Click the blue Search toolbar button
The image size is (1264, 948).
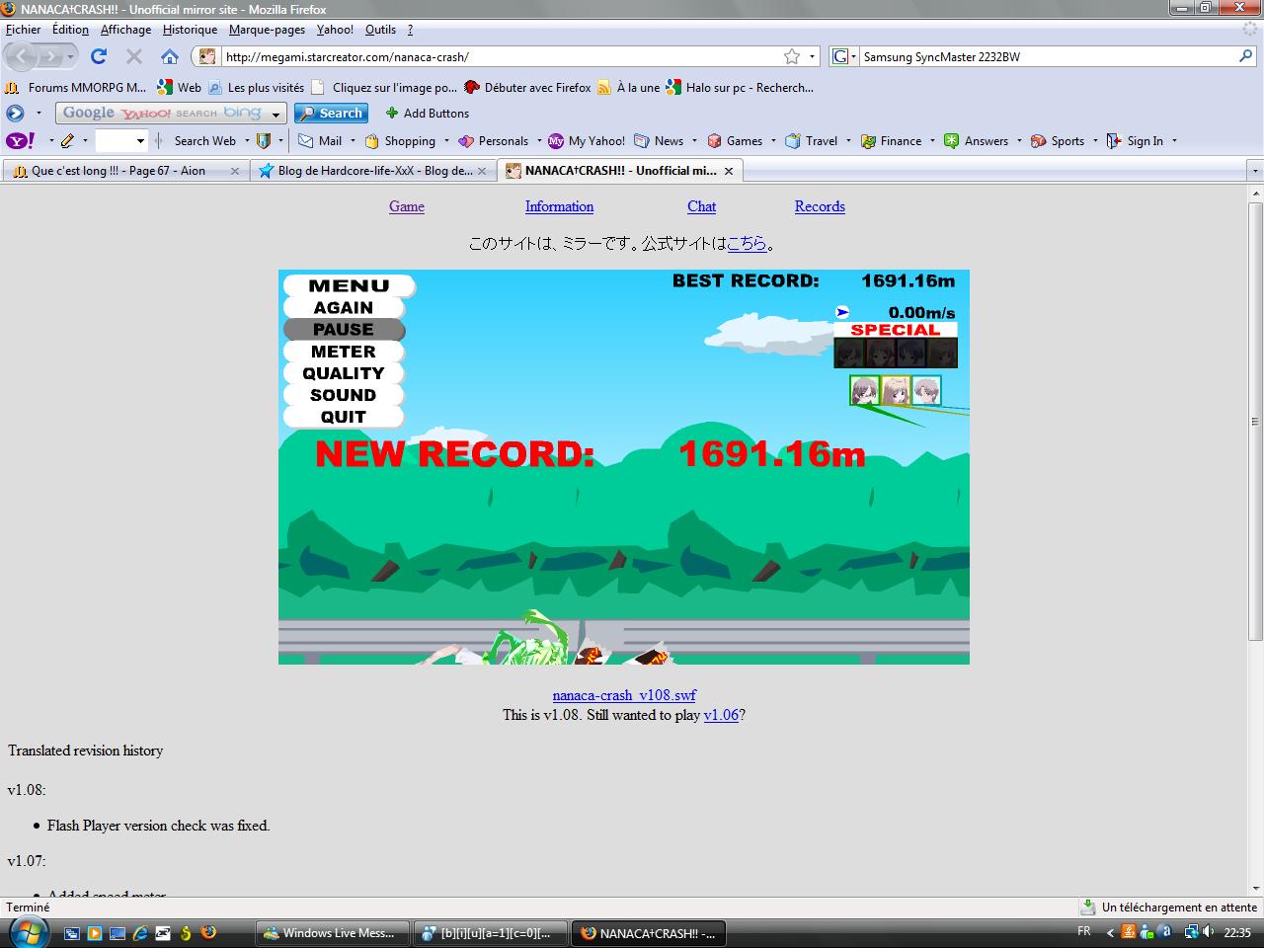tap(331, 114)
